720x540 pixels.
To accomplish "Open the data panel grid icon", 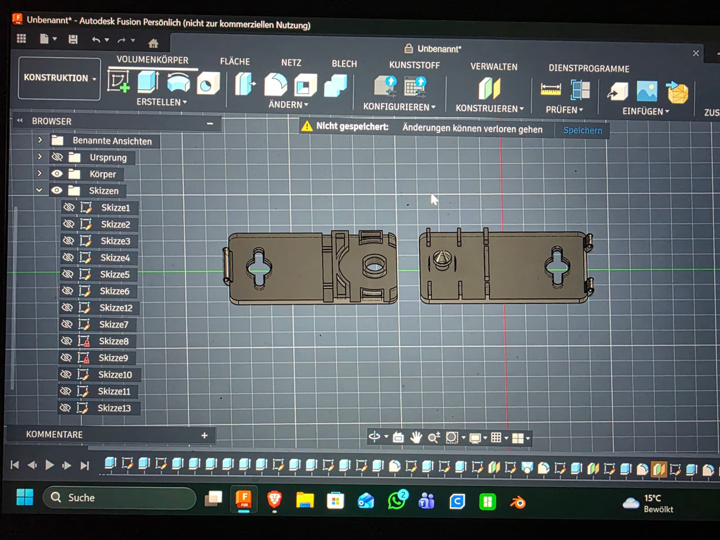I will 21,38.
